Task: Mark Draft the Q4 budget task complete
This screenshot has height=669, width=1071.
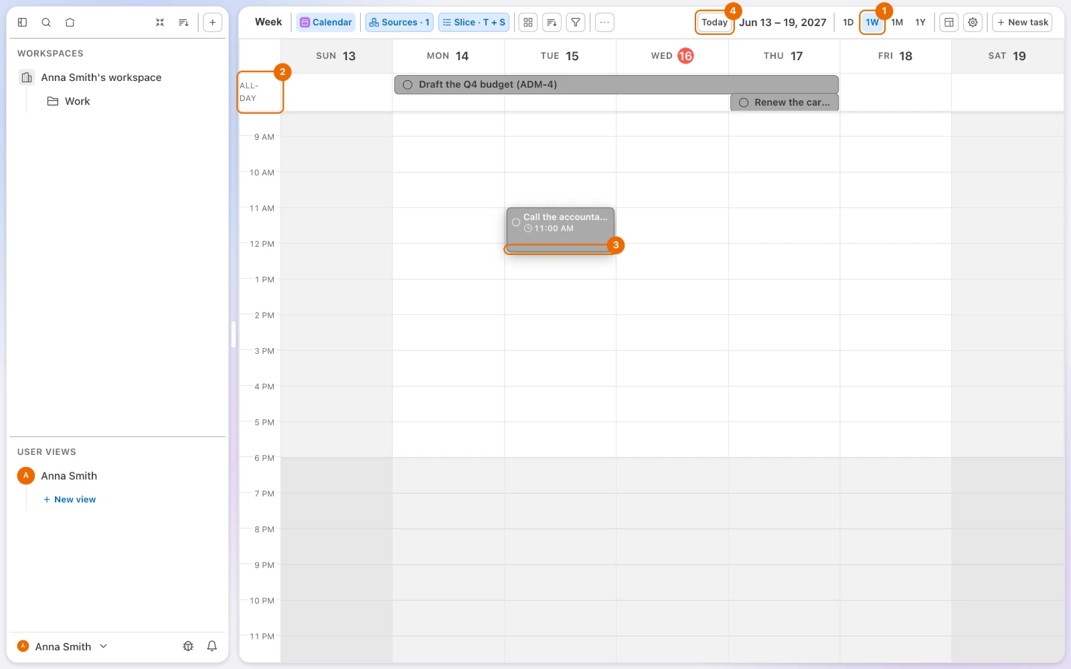Action: click(x=408, y=85)
